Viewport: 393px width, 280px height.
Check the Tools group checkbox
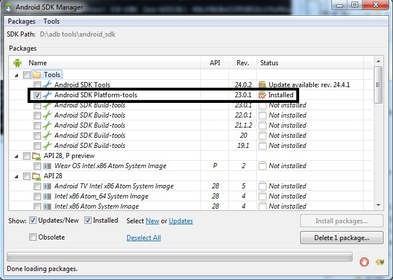[26, 75]
